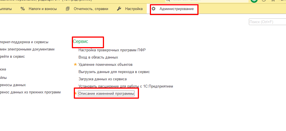
Task: Click the Перейти в сервис link
Action: tap(12, 57)
